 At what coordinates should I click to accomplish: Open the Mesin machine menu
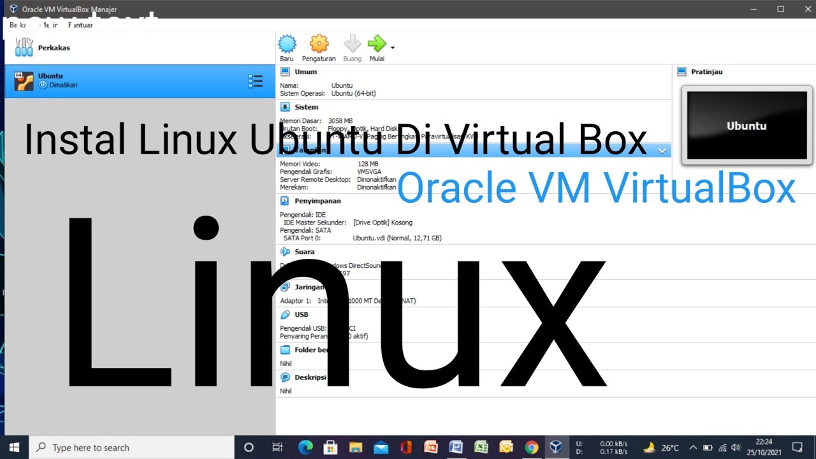click(x=50, y=25)
